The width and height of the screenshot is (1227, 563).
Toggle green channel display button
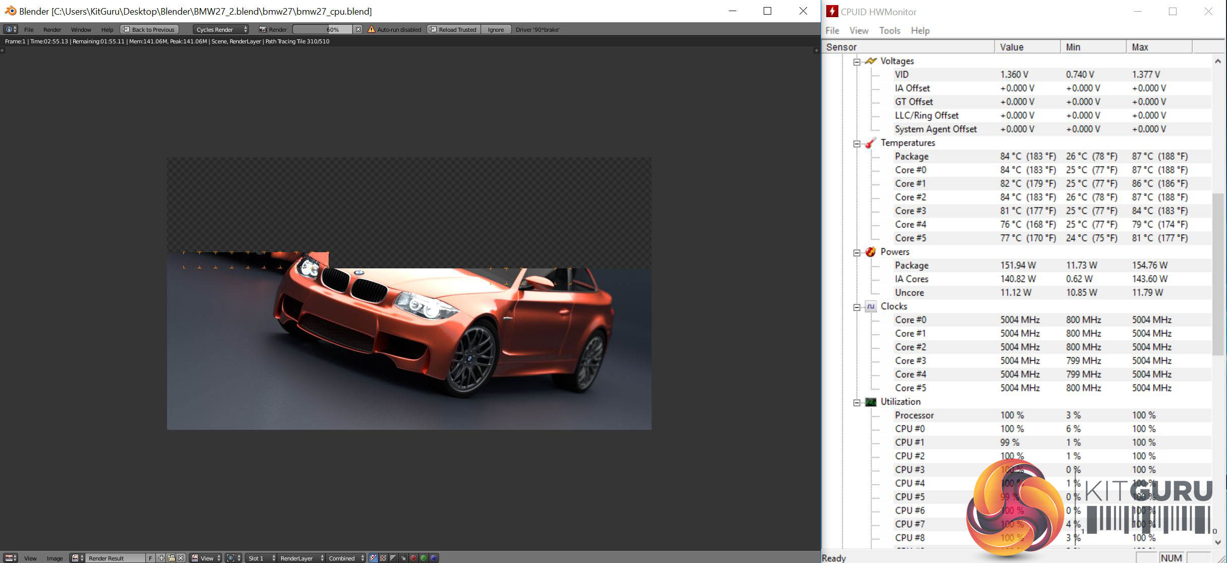click(x=423, y=558)
